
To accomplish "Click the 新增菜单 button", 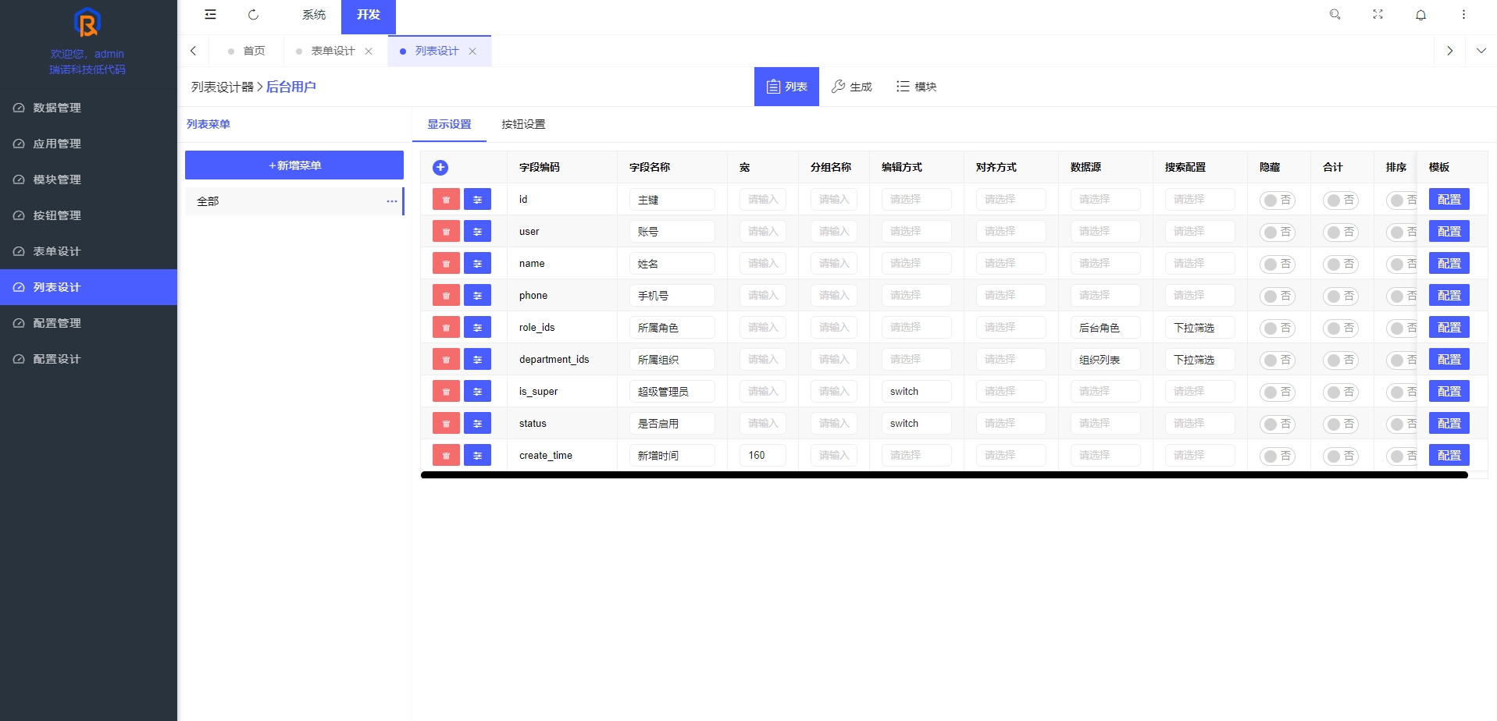I will click(x=294, y=165).
